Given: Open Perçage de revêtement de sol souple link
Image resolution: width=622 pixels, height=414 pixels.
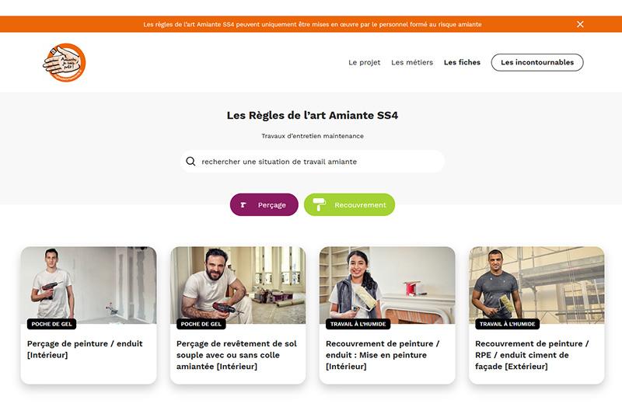Looking at the screenshot, I should tap(236, 355).
